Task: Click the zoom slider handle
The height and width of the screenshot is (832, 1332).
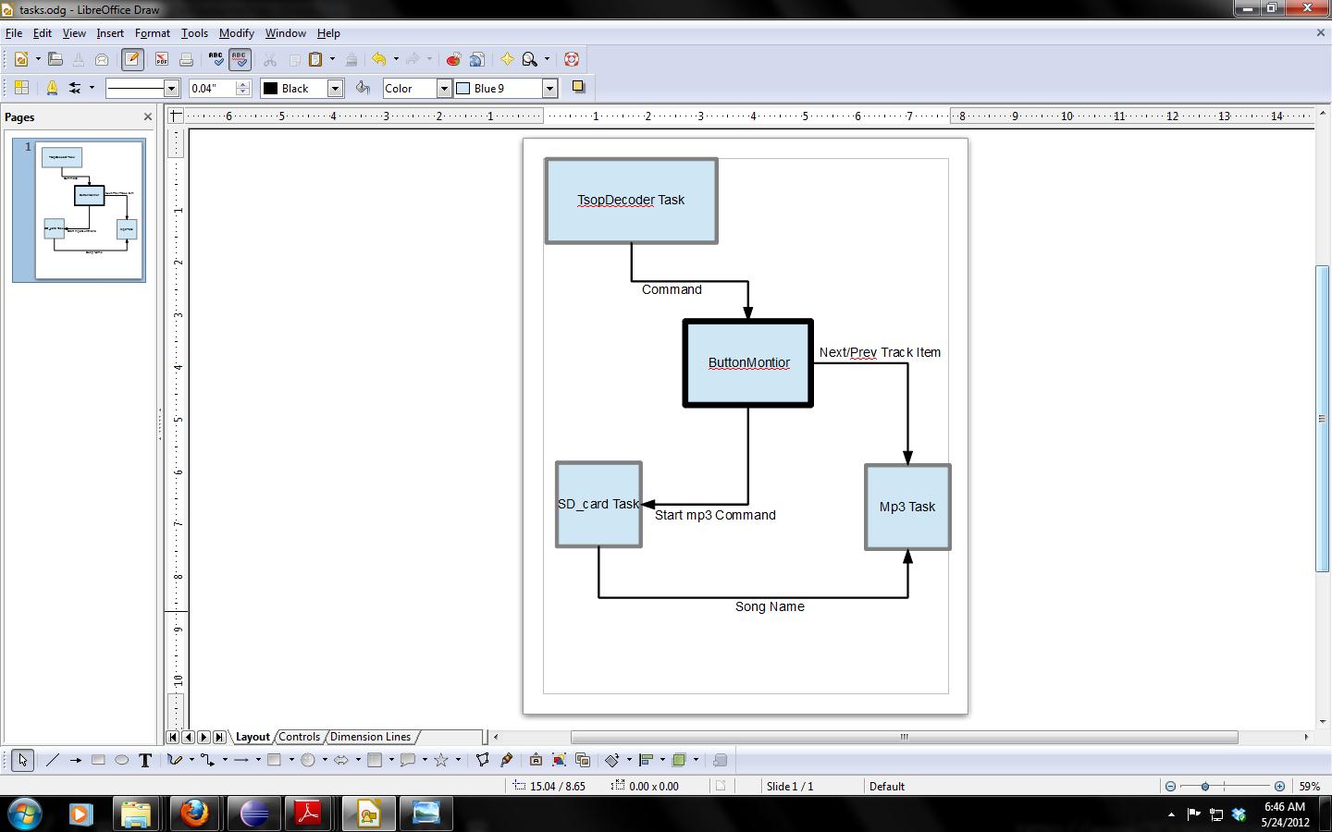Action: click(1205, 786)
